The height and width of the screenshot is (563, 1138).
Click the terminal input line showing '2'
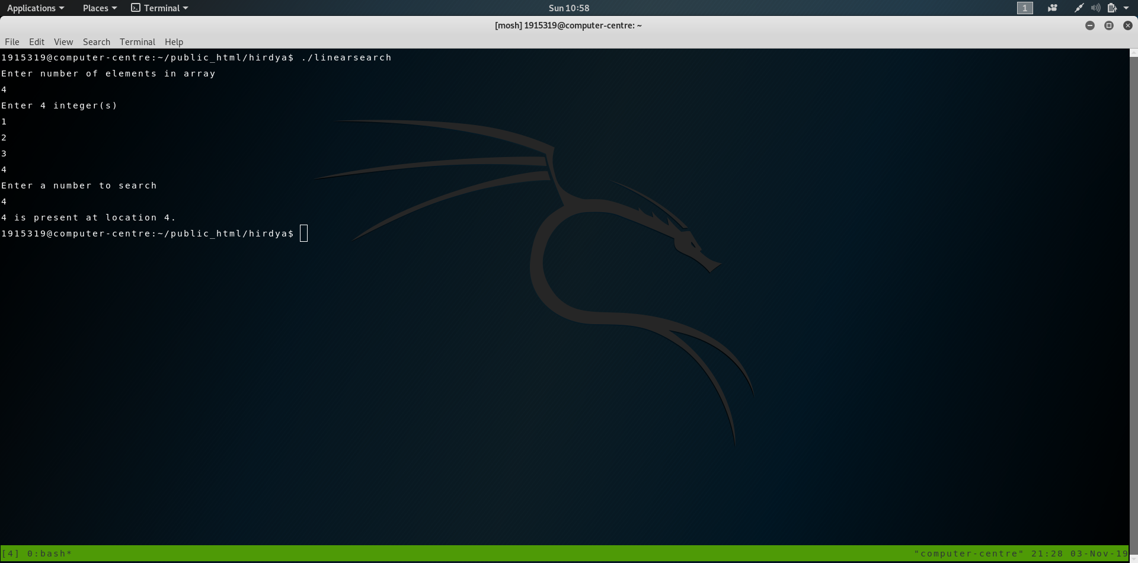coord(4,137)
